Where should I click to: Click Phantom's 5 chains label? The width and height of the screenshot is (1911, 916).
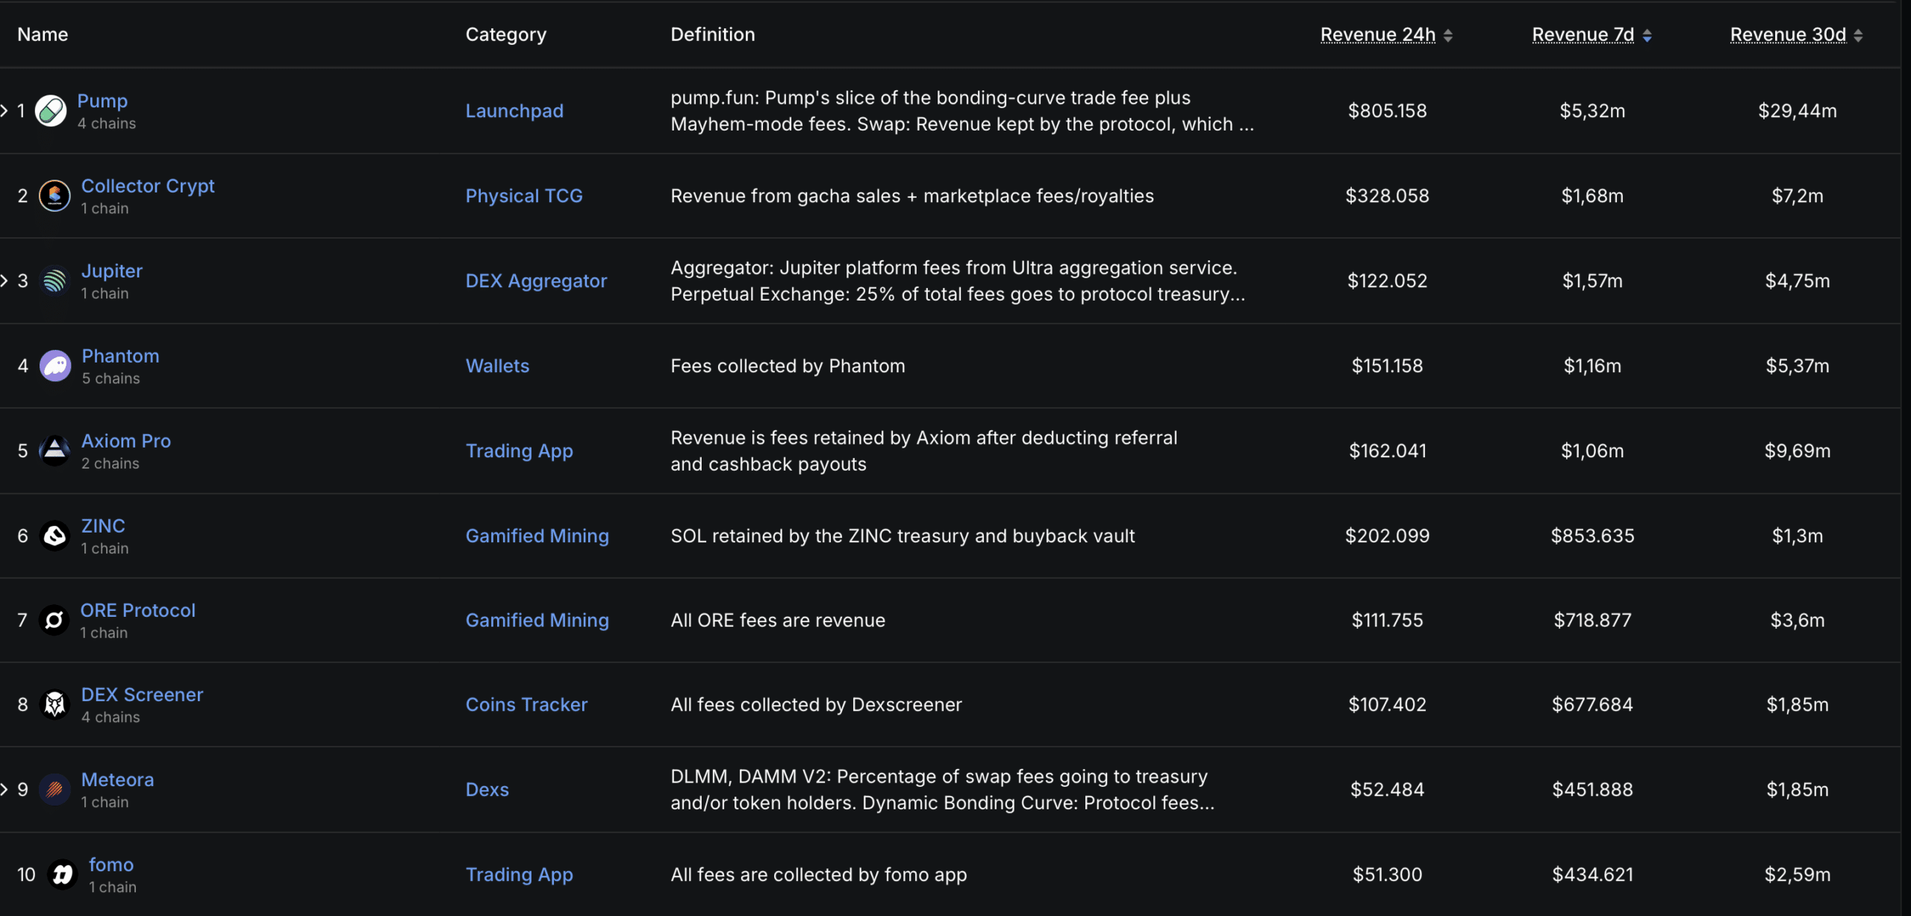point(110,379)
